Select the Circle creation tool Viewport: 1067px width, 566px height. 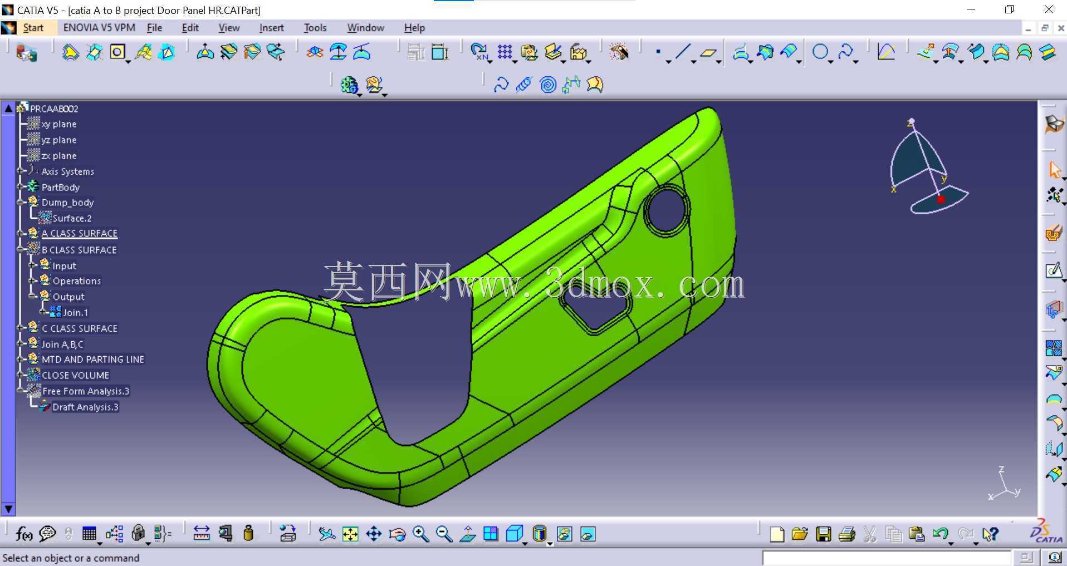pos(820,52)
